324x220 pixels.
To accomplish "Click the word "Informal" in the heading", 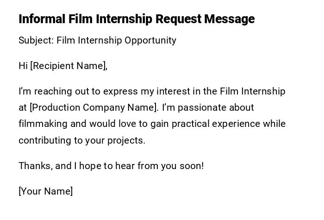I will pos(42,19).
